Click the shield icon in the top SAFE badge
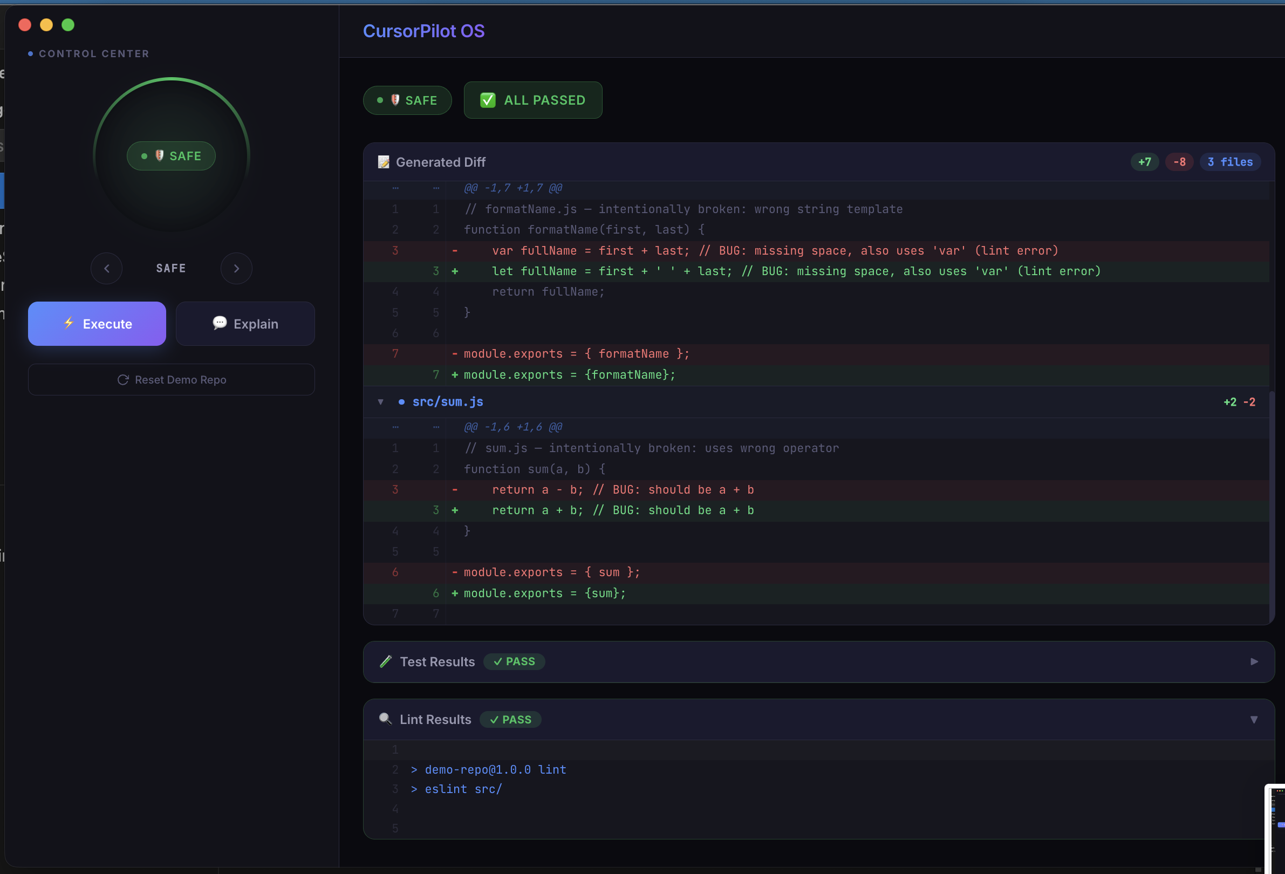This screenshot has width=1285, height=874. [x=395, y=100]
